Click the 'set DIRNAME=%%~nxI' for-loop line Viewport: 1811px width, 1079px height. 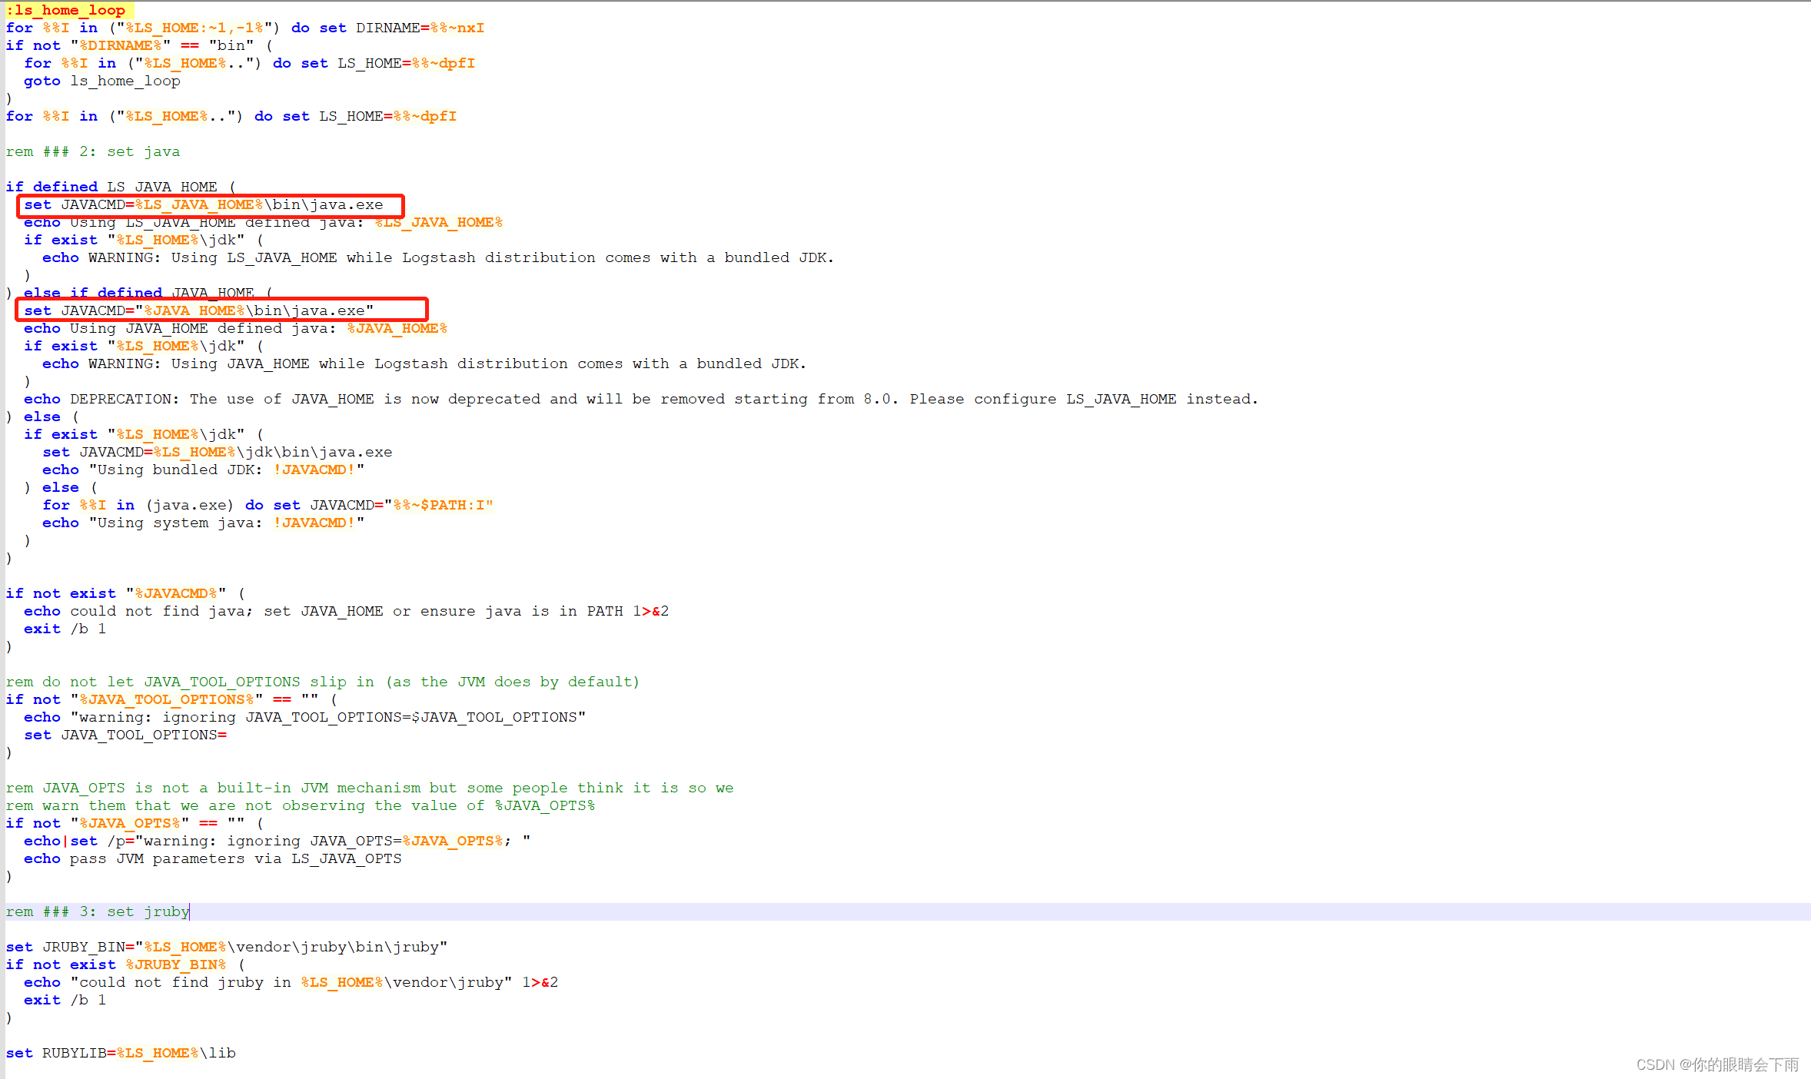click(245, 28)
